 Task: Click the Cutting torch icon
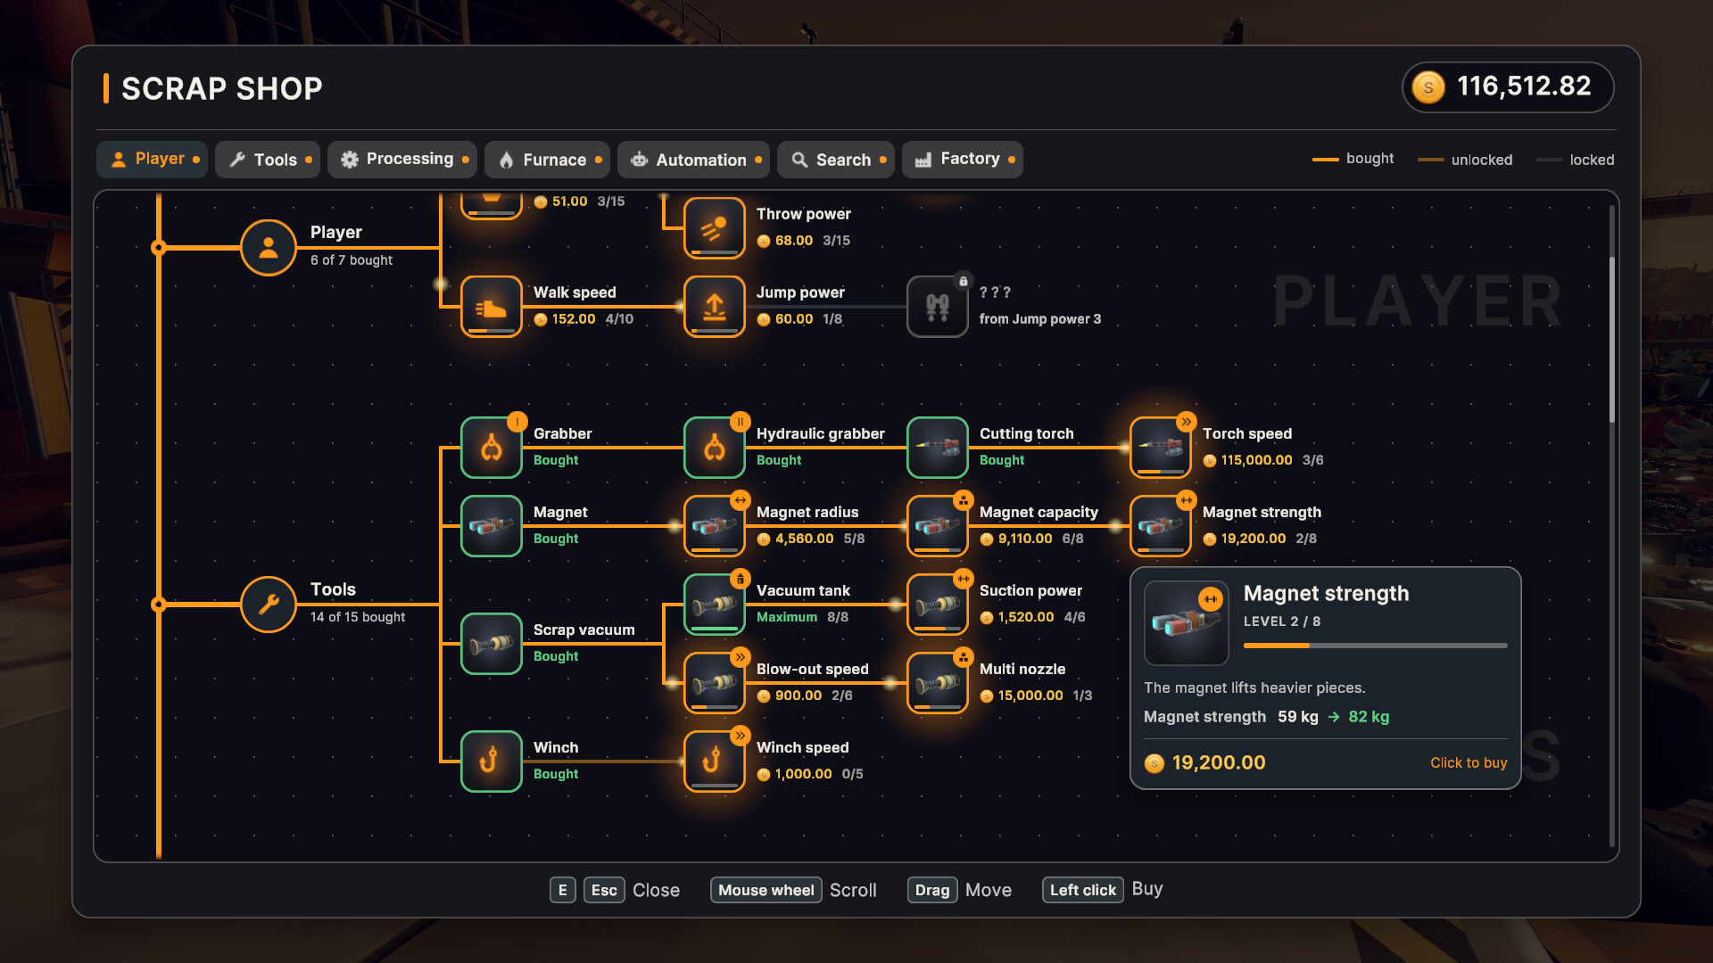click(937, 448)
